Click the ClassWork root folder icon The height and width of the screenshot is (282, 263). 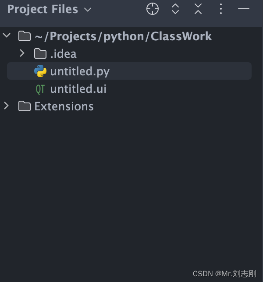tap(25, 36)
